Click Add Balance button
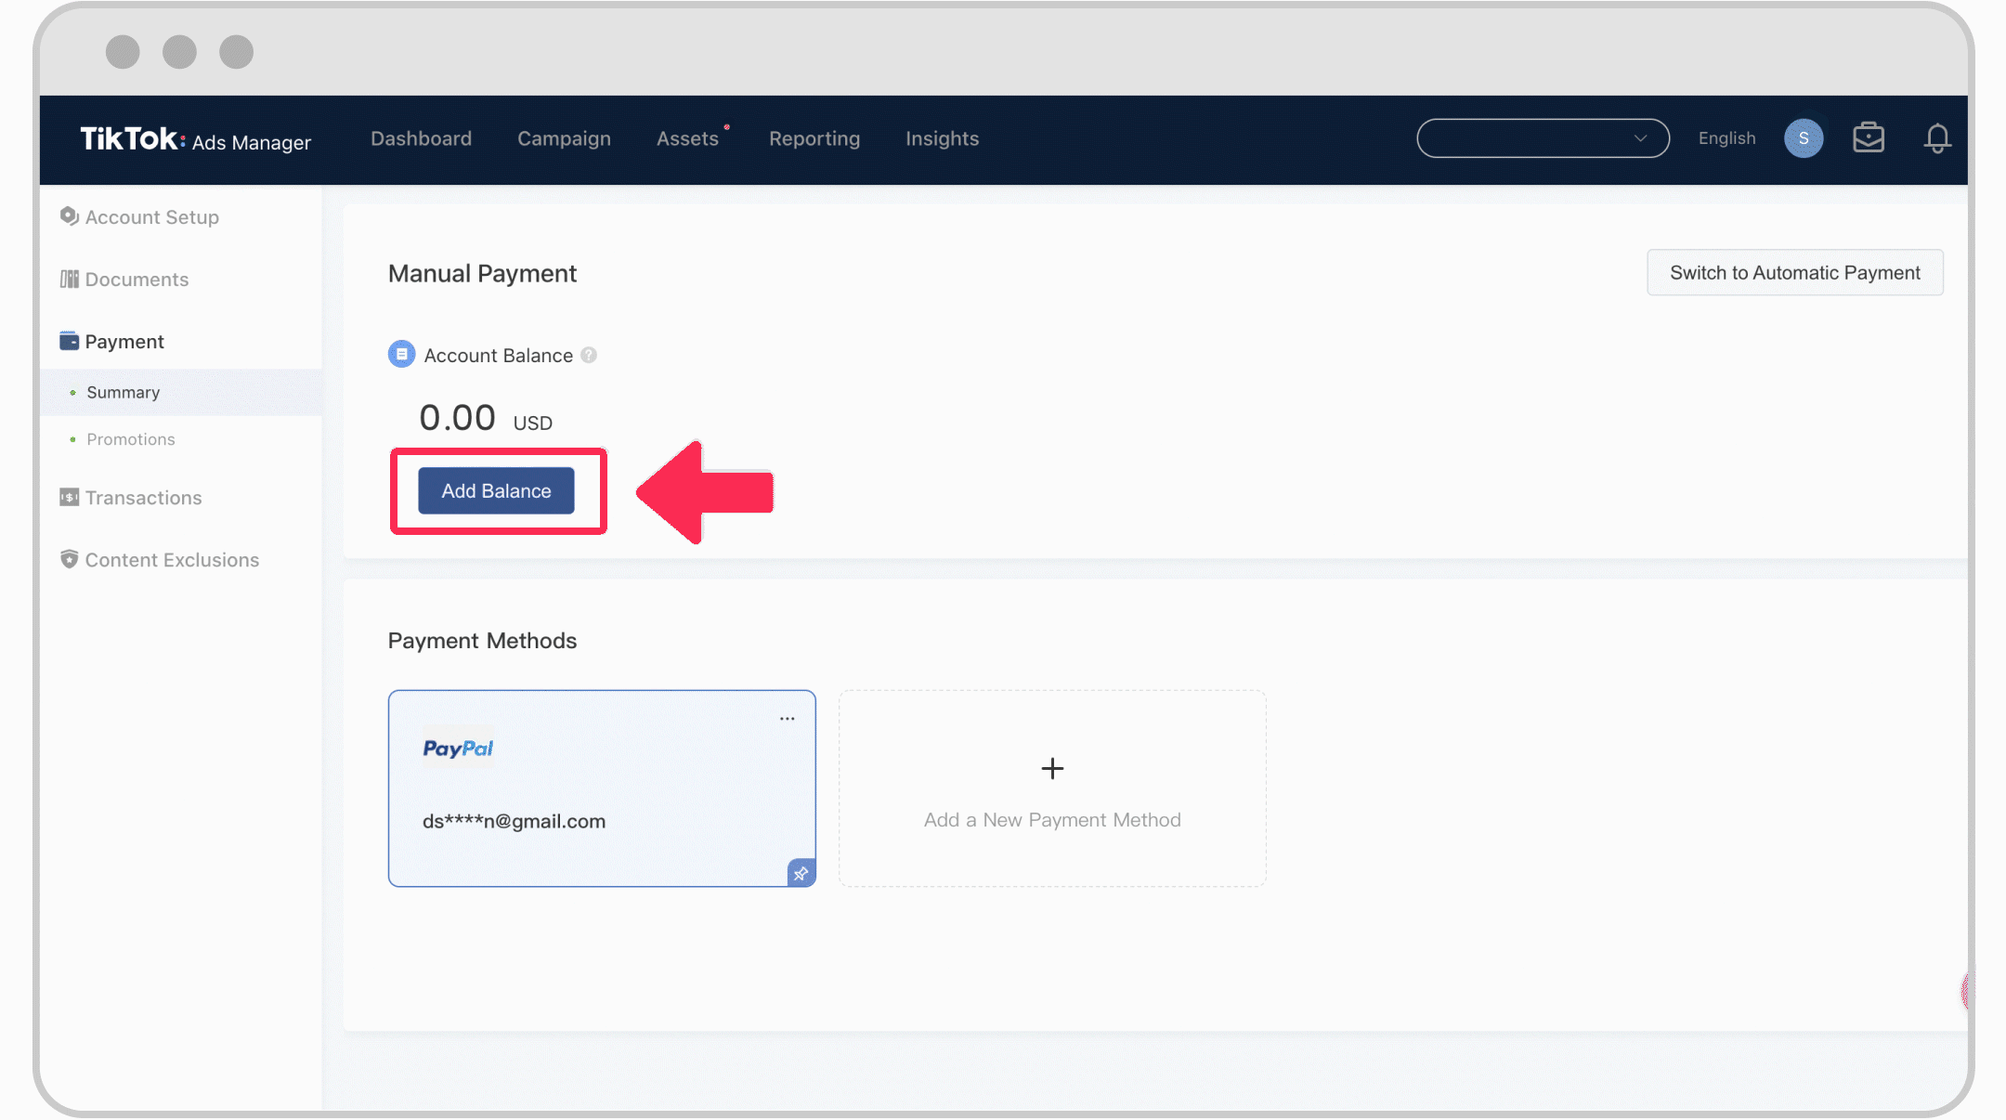The height and width of the screenshot is (1120, 2006). 496,490
